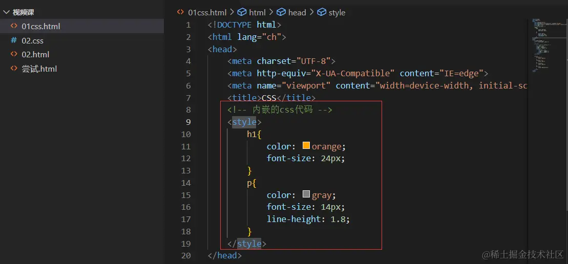568x264 pixels.
Task: Place cursor on the opening style tag
Action: click(x=244, y=122)
